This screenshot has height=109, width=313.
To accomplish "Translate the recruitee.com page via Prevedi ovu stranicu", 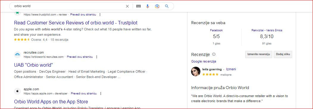I will (x=80, y=57).
